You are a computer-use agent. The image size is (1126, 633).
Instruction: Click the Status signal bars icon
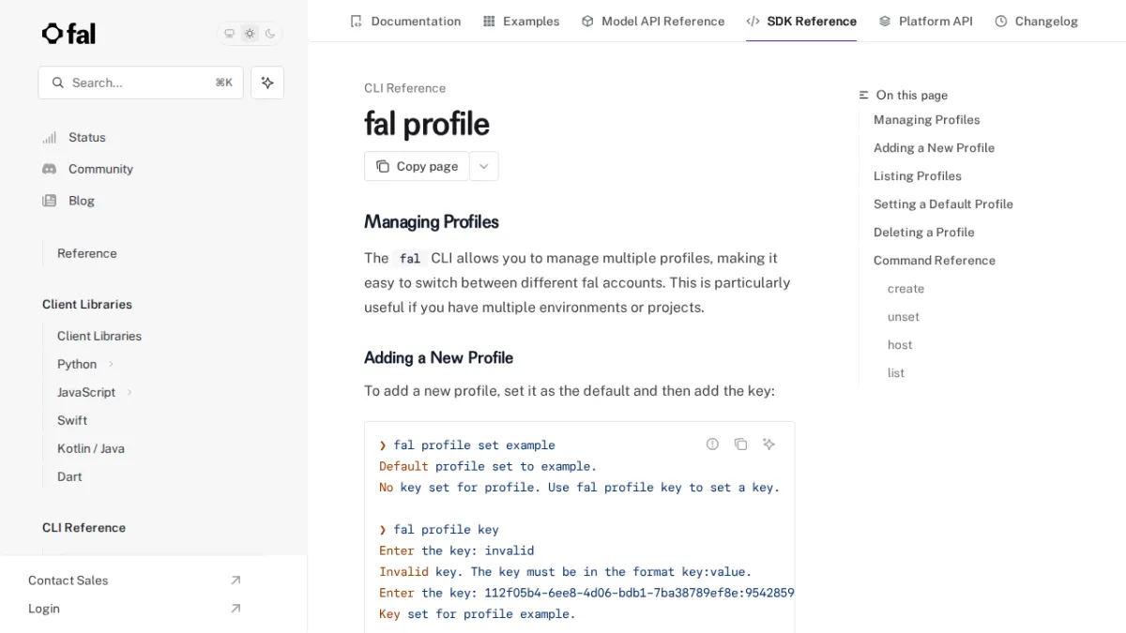pos(50,137)
